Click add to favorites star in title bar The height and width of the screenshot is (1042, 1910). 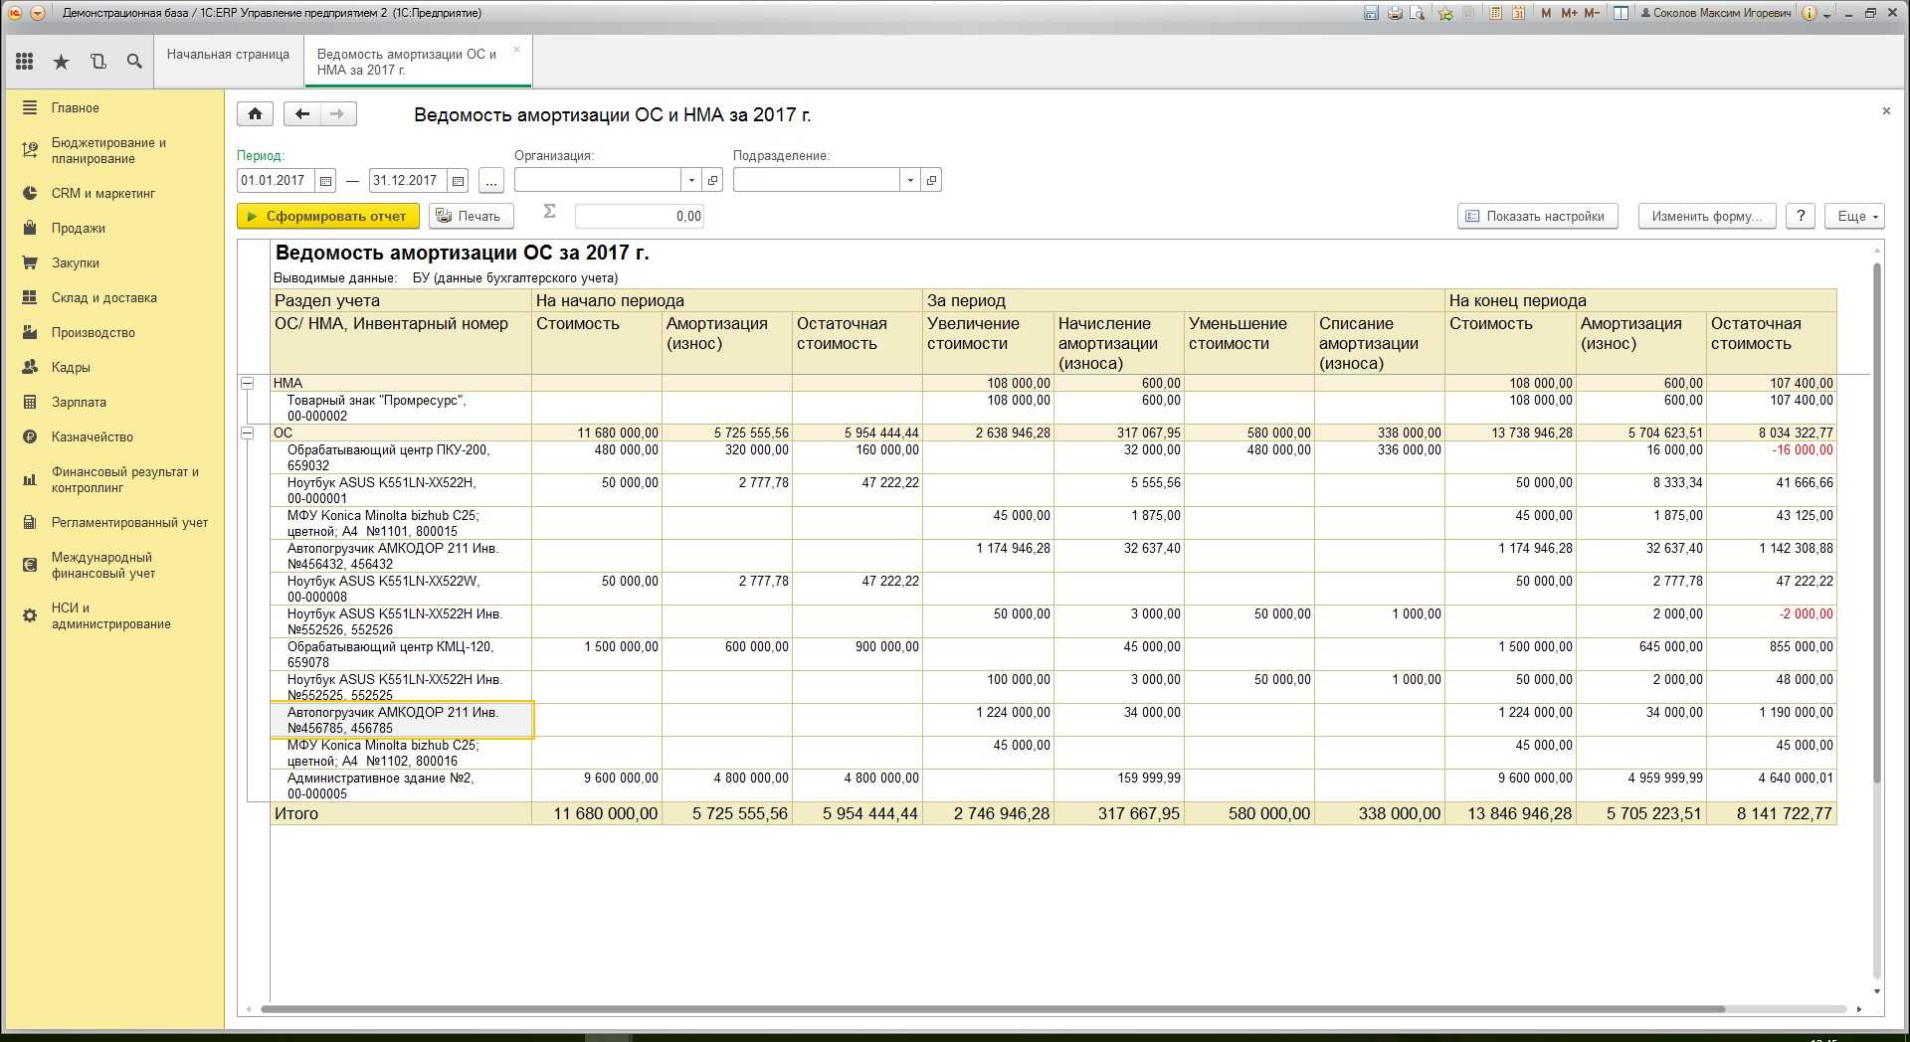pos(1445,13)
